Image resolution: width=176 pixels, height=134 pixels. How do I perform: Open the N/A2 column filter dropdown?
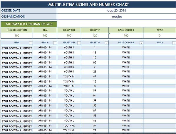(x=174, y=43)
